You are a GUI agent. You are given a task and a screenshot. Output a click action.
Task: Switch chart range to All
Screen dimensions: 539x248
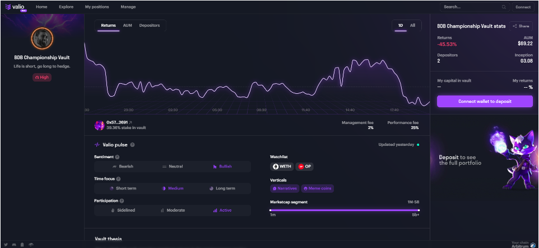tap(412, 25)
